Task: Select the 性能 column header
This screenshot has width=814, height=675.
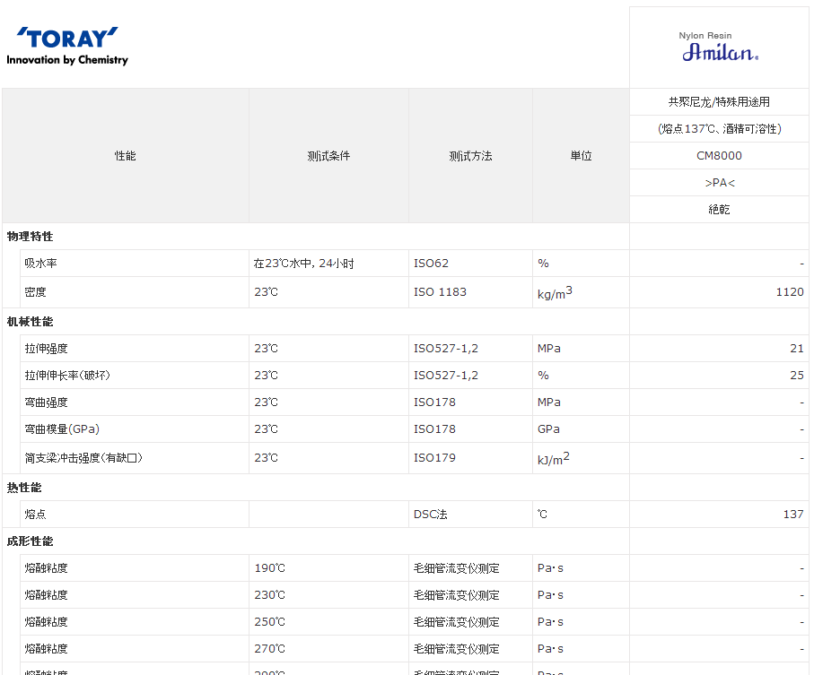Action: tap(126, 156)
